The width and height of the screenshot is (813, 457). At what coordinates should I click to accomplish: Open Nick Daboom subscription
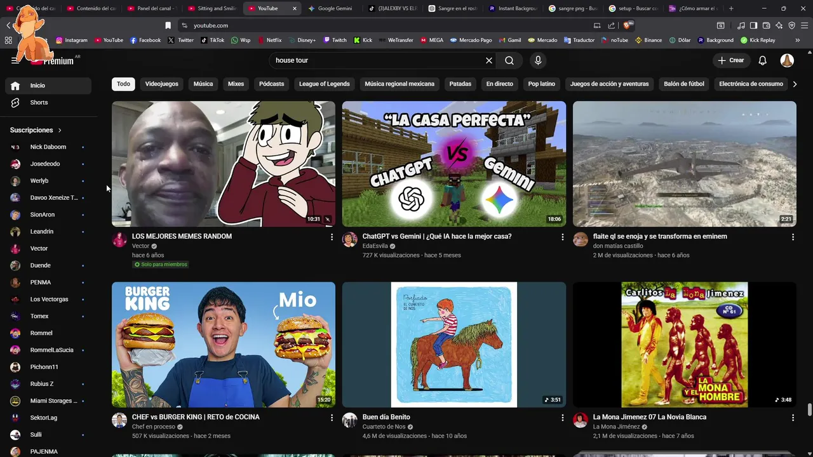(x=48, y=147)
